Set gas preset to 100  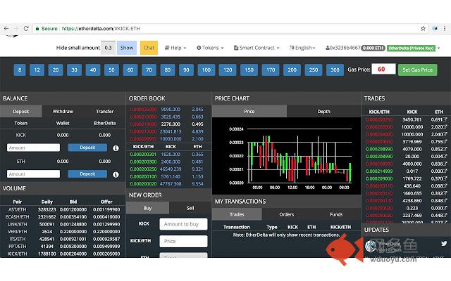click(206, 70)
